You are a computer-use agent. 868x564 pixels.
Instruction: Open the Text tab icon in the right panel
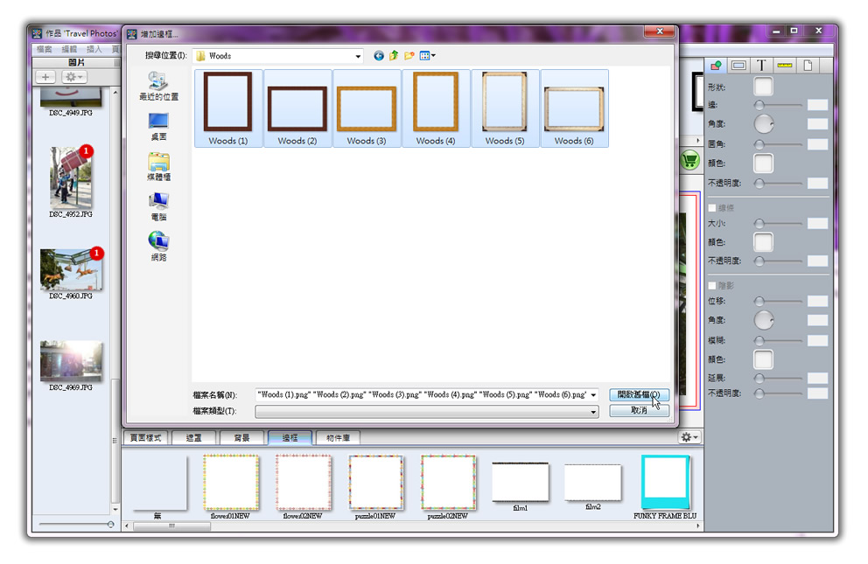[x=761, y=66]
